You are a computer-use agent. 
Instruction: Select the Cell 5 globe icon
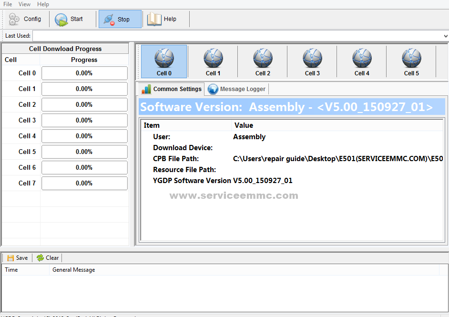(x=411, y=58)
